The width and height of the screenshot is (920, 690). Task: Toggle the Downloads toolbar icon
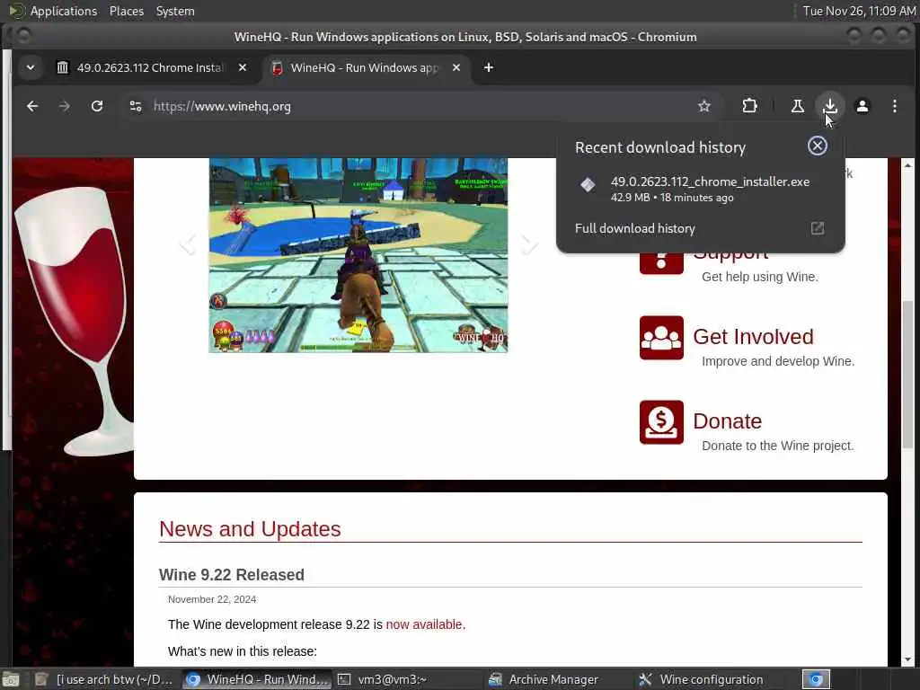click(829, 106)
